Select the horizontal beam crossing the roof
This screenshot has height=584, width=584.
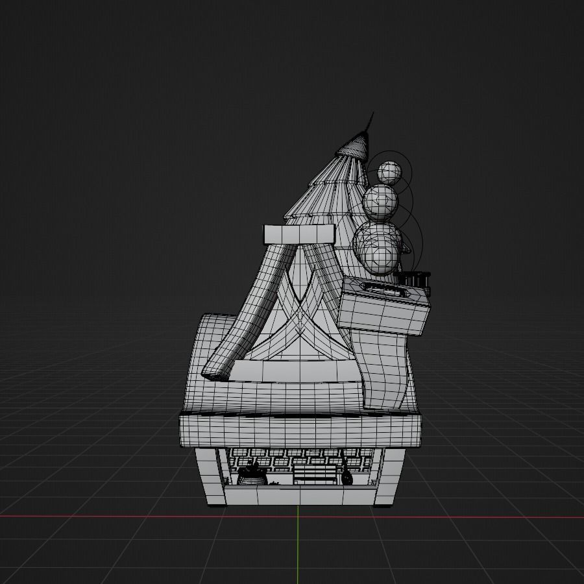click(298, 232)
